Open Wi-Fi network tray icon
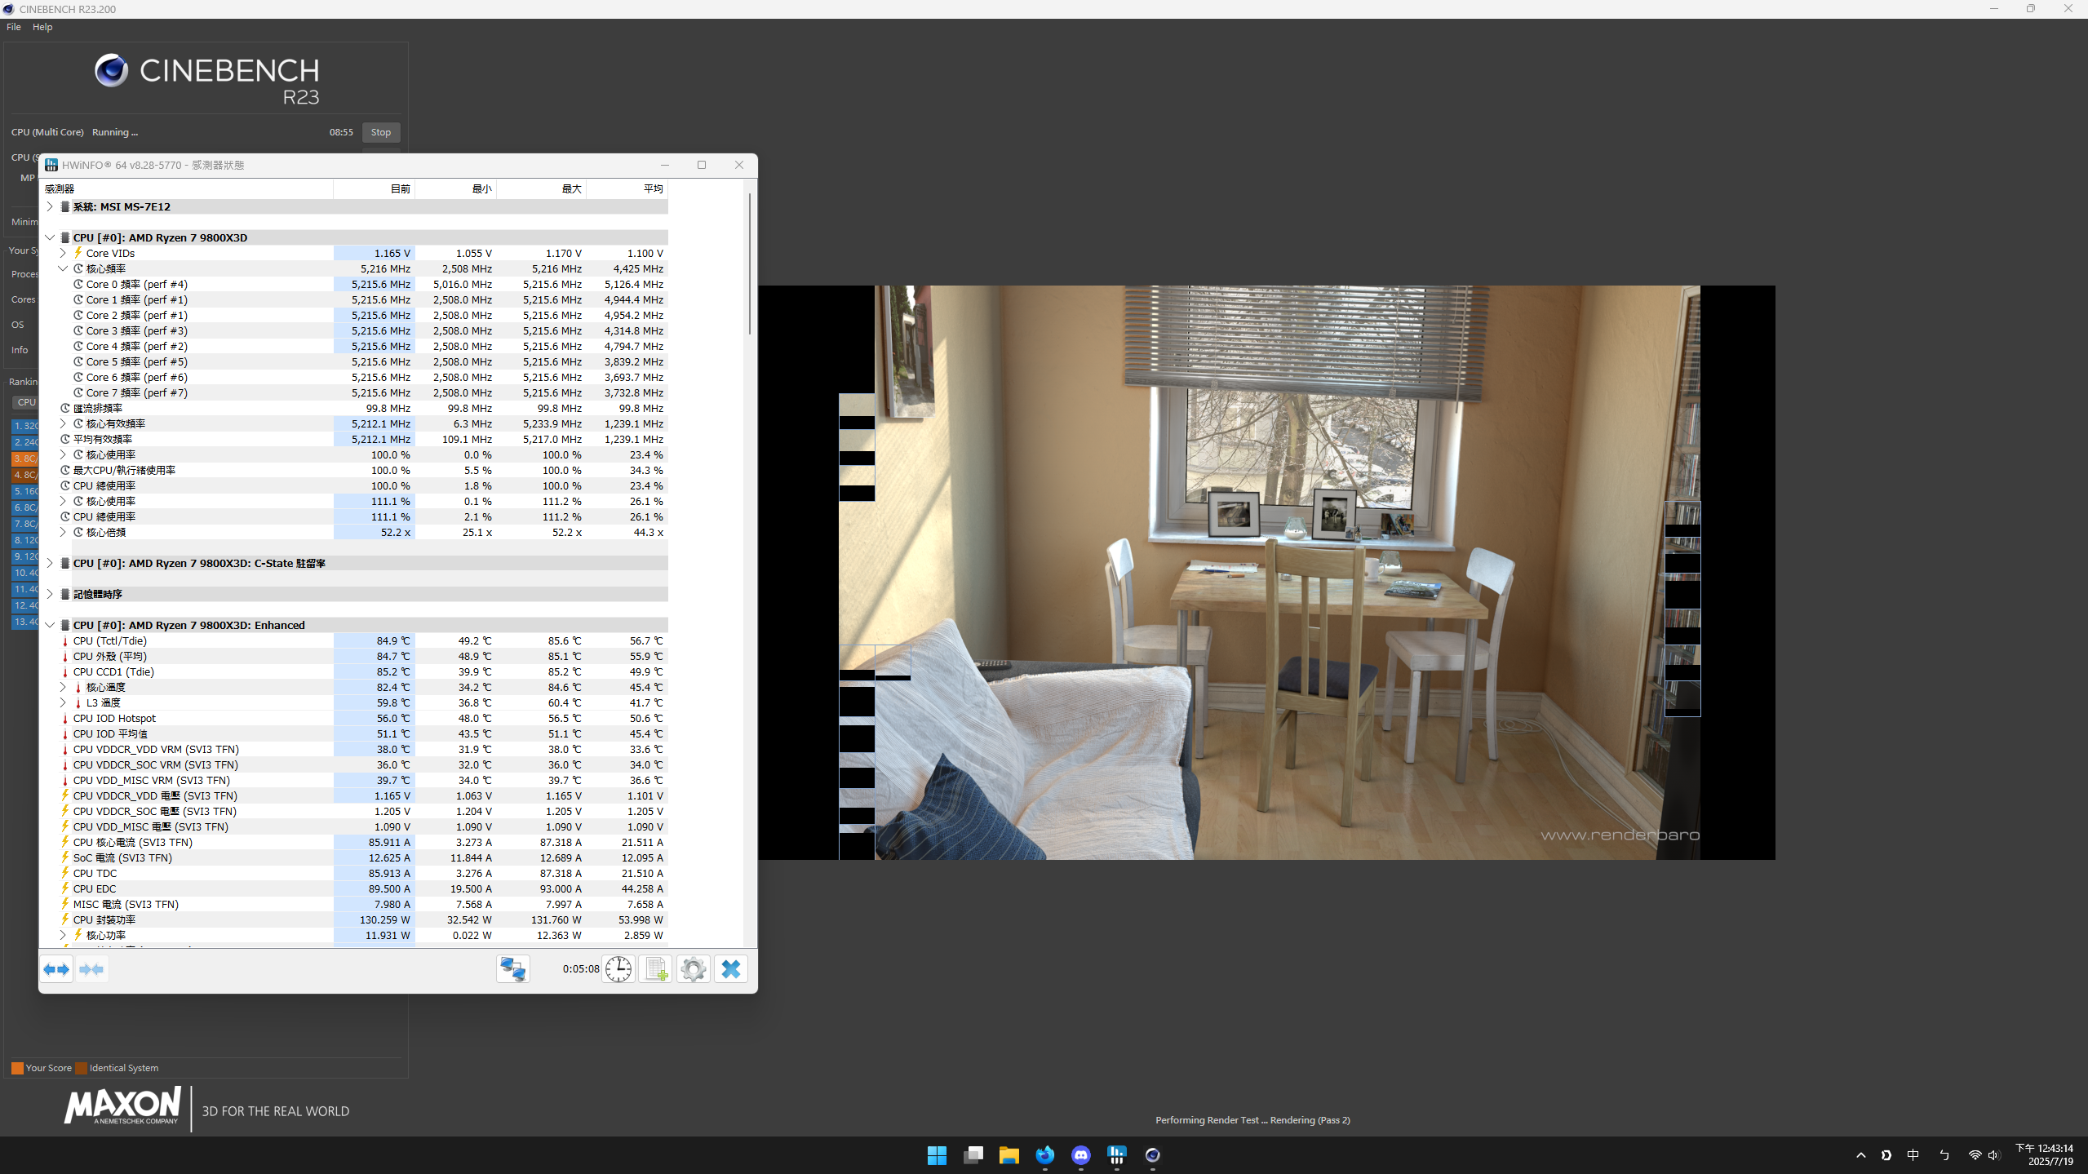The width and height of the screenshot is (2088, 1174). pos(1975,1155)
